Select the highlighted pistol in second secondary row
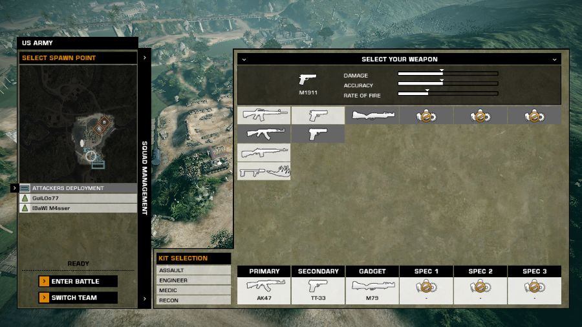Screen dimensions: 582x327 coord(318,134)
